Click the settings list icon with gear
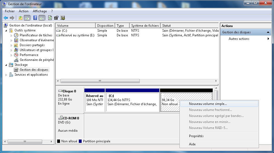 (x=63, y=18)
